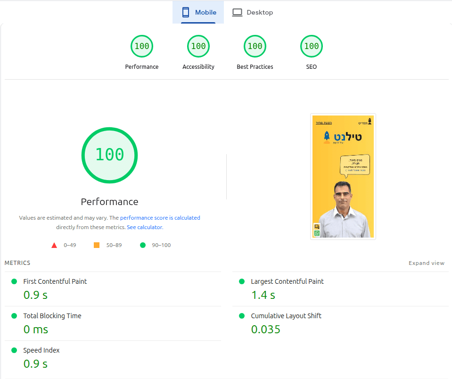Switch to the Desktop tab

point(253,12)
